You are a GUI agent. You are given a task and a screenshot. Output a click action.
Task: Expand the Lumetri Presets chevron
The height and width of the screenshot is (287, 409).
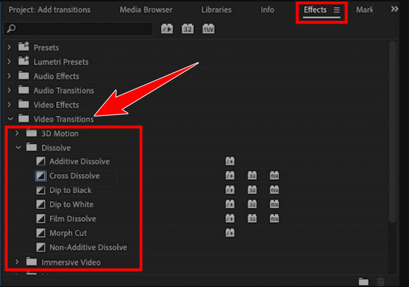[9, 61]
